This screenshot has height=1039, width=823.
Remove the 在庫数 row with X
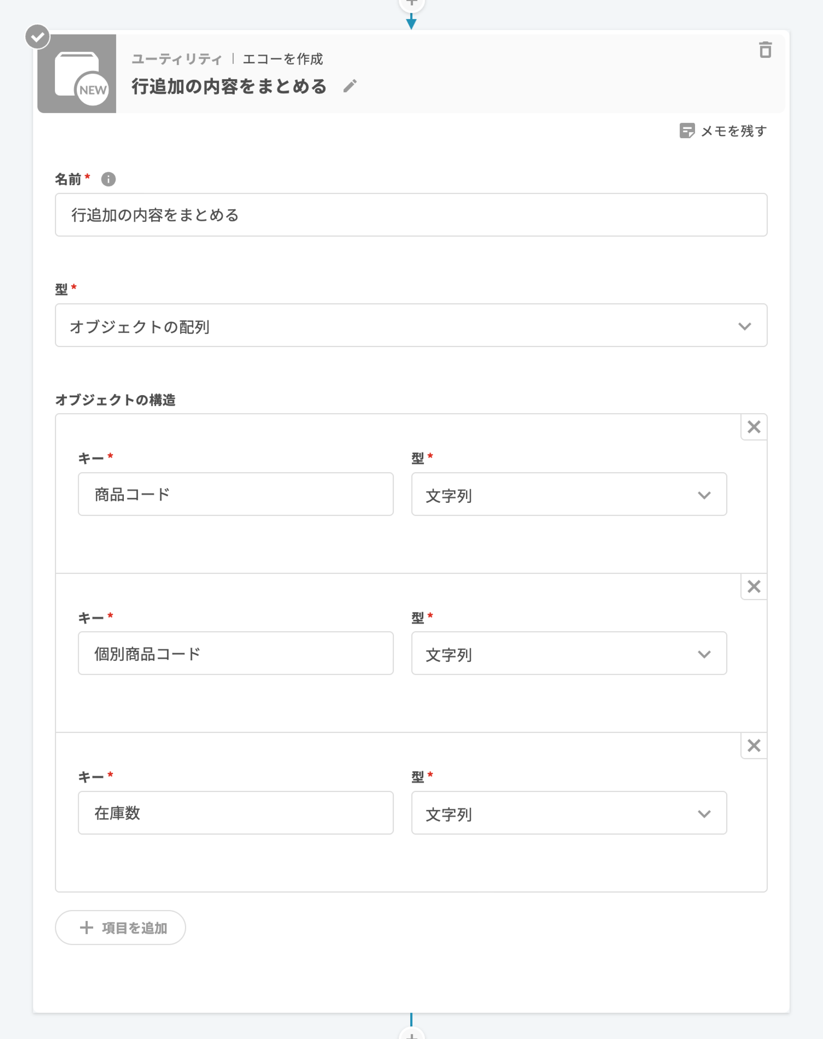pyautogui.click(x=754, y=745)
